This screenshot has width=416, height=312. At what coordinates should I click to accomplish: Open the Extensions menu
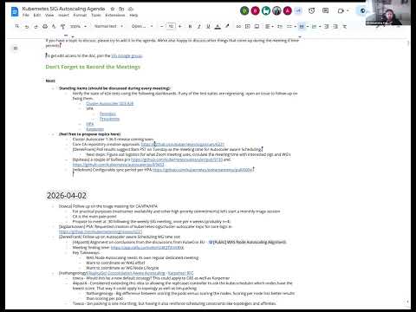tap(115, 15)
